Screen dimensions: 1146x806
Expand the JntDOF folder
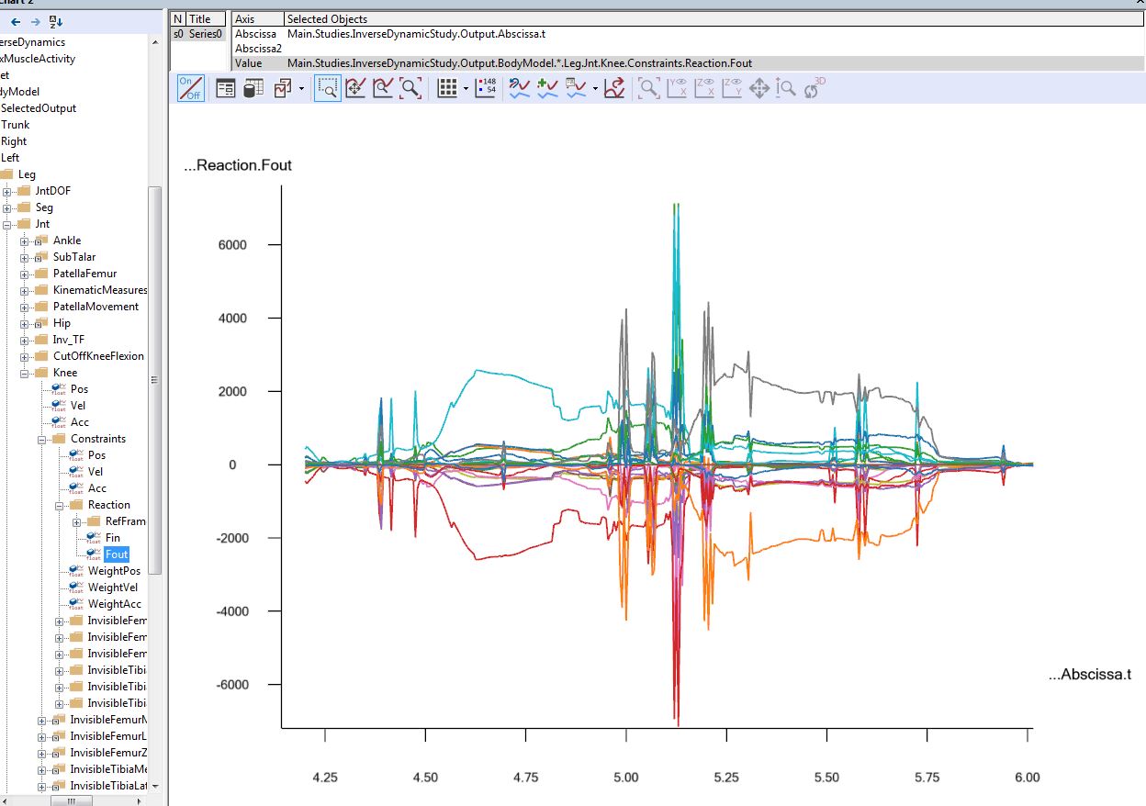[7, 191]
